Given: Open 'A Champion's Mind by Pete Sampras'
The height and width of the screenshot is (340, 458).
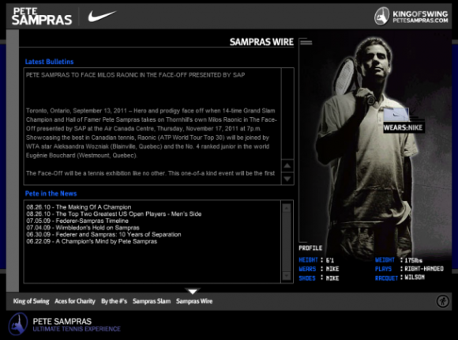Looking at the screenshot, I should (x=92, y=241).
